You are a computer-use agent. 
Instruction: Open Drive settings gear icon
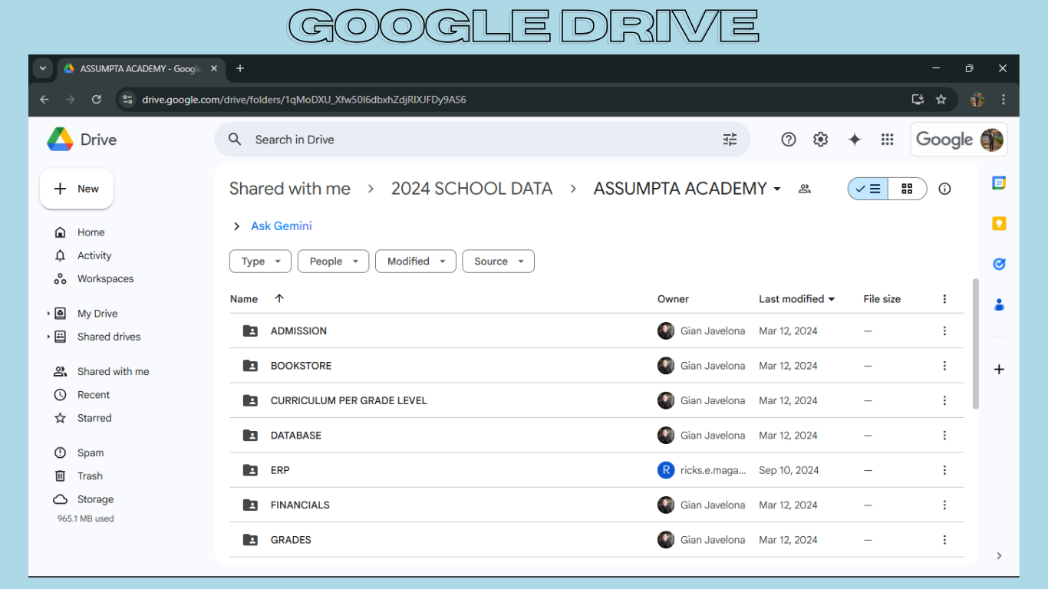click(x=821, y=140)
